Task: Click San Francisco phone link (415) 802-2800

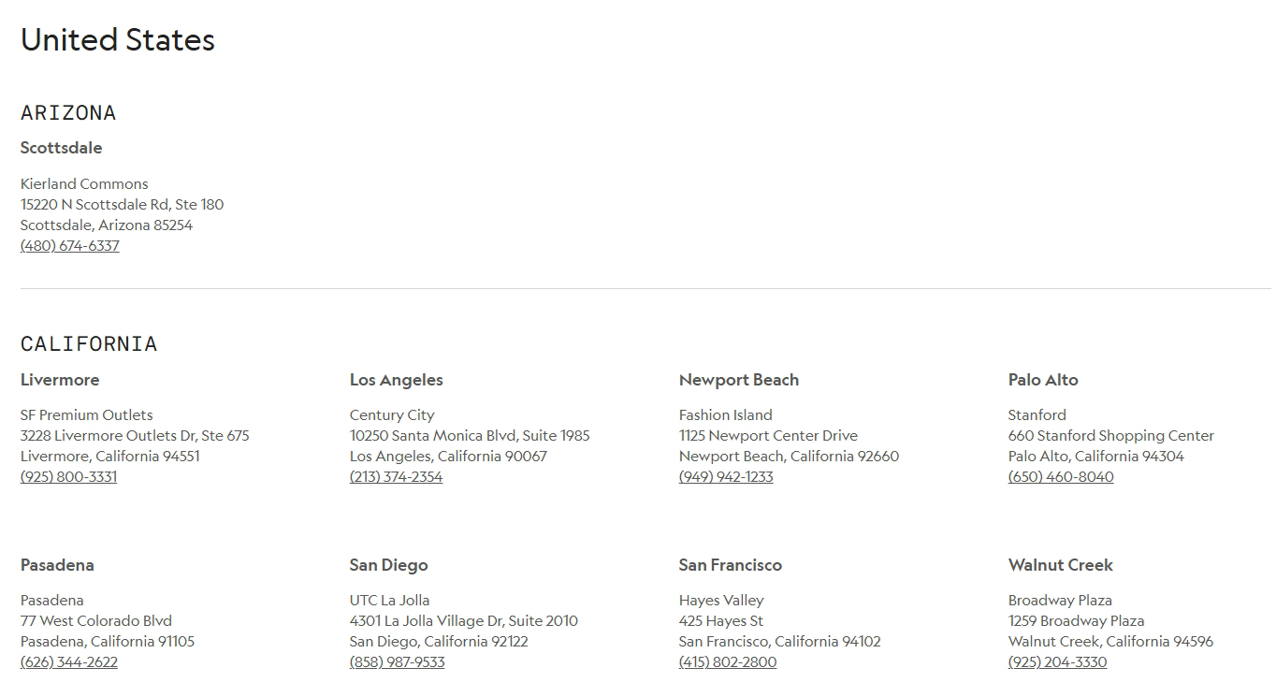Action: [728, 662]
